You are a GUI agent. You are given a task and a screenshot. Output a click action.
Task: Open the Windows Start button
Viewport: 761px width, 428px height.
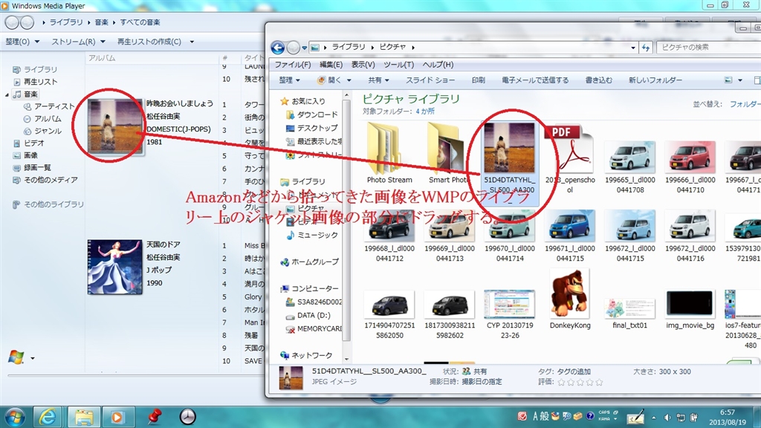tap(14, 417)
